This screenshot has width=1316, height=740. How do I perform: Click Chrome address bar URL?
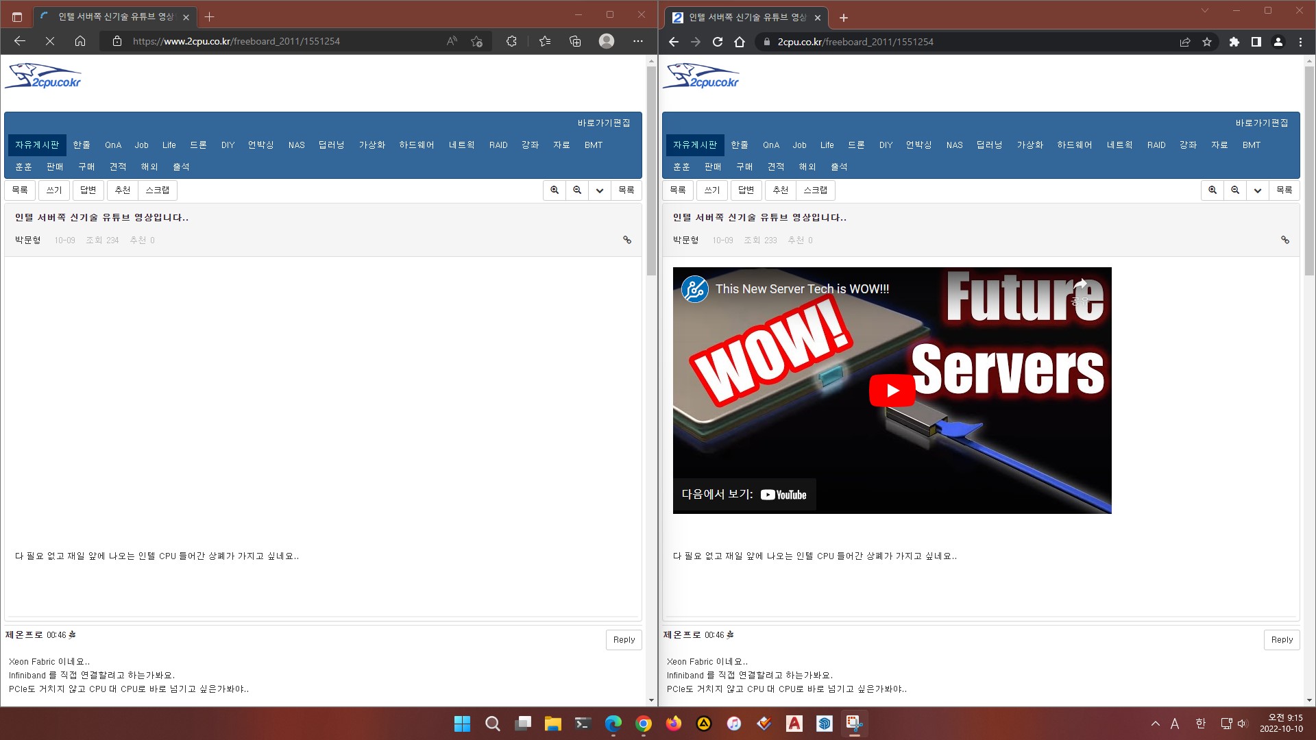click(855, 42)
